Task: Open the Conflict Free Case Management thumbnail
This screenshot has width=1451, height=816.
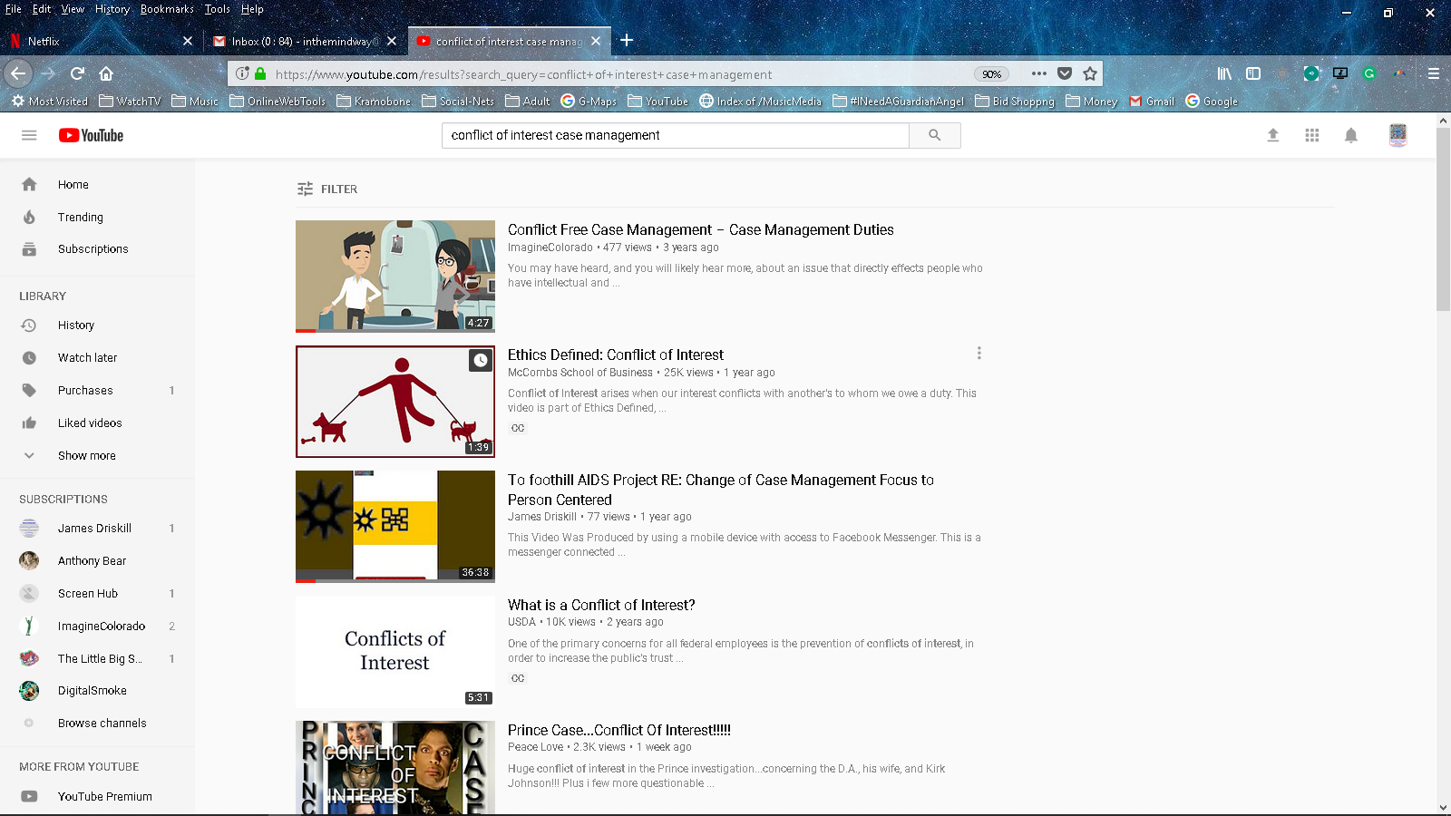Action: pyautogui.click(x=395, y=277)
